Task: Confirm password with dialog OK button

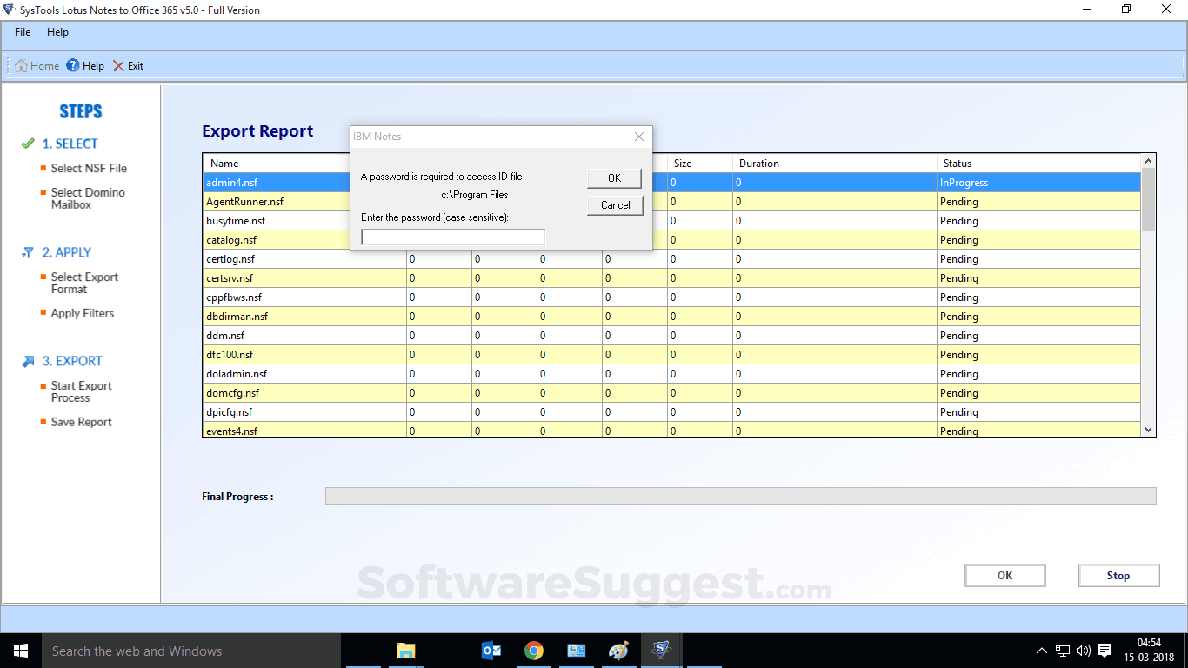Action: (x=614, y=178)
